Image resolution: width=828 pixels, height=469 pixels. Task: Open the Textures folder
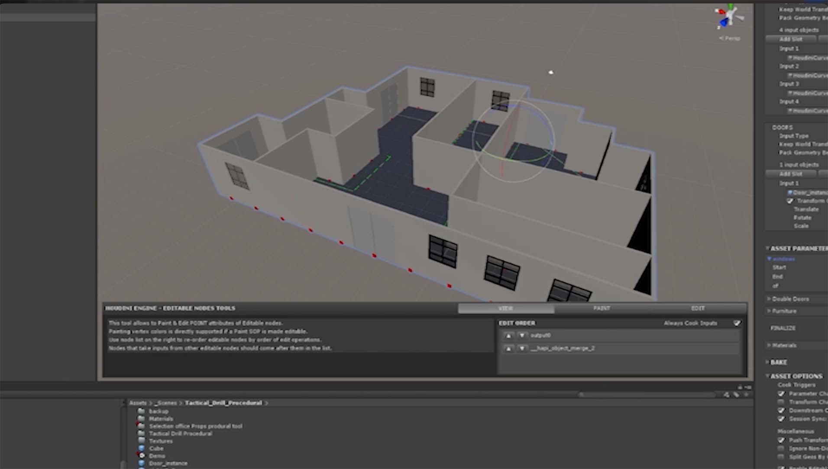160,441
